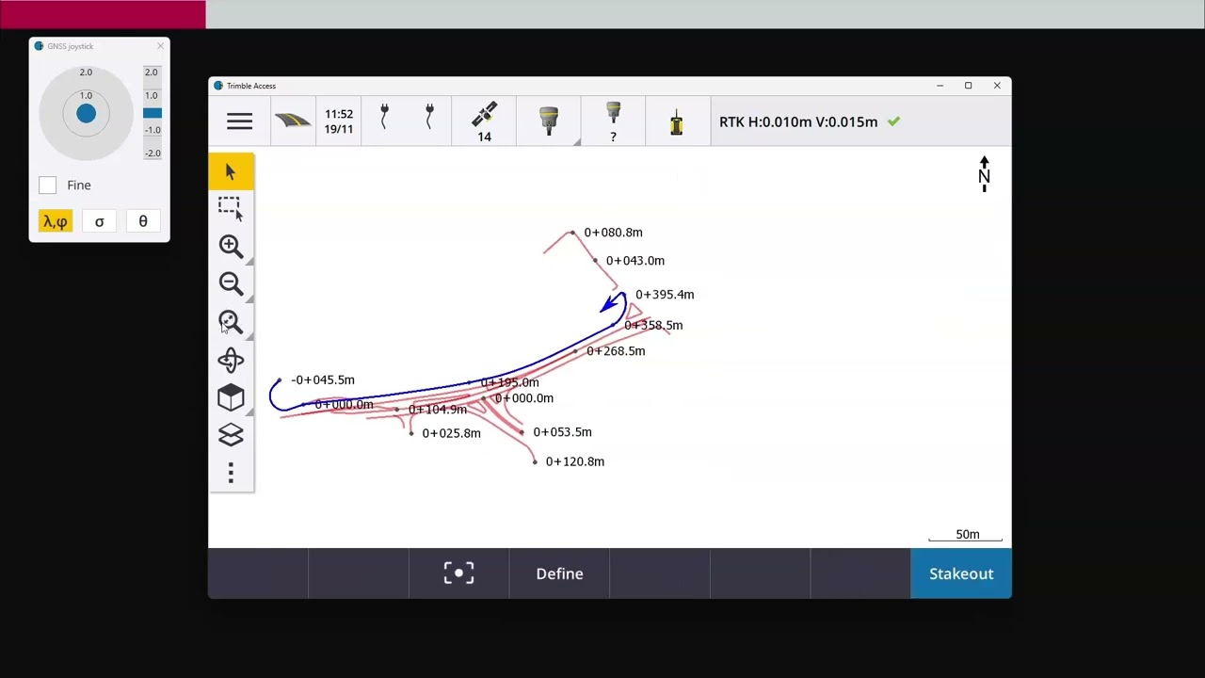Click the Zoom extents map tool
The width and height of the screenshot is (1205, 678).
click(x=231, y=322)
